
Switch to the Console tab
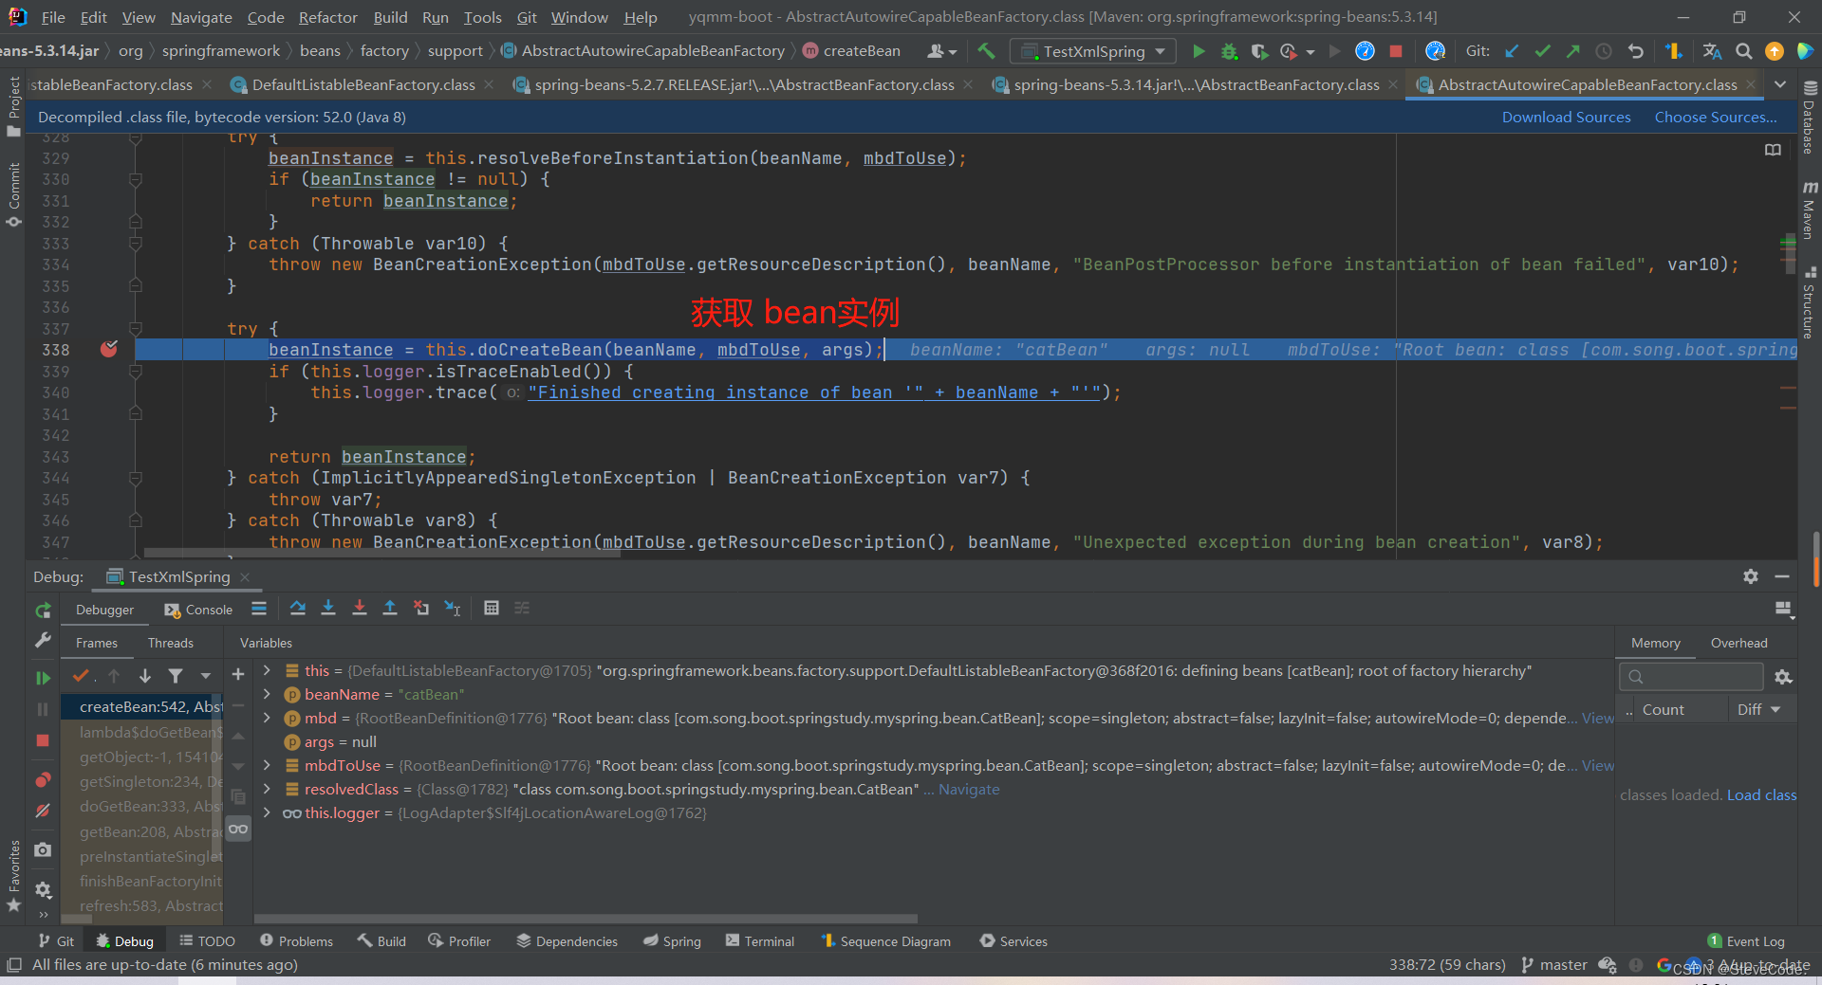(199, 610)
